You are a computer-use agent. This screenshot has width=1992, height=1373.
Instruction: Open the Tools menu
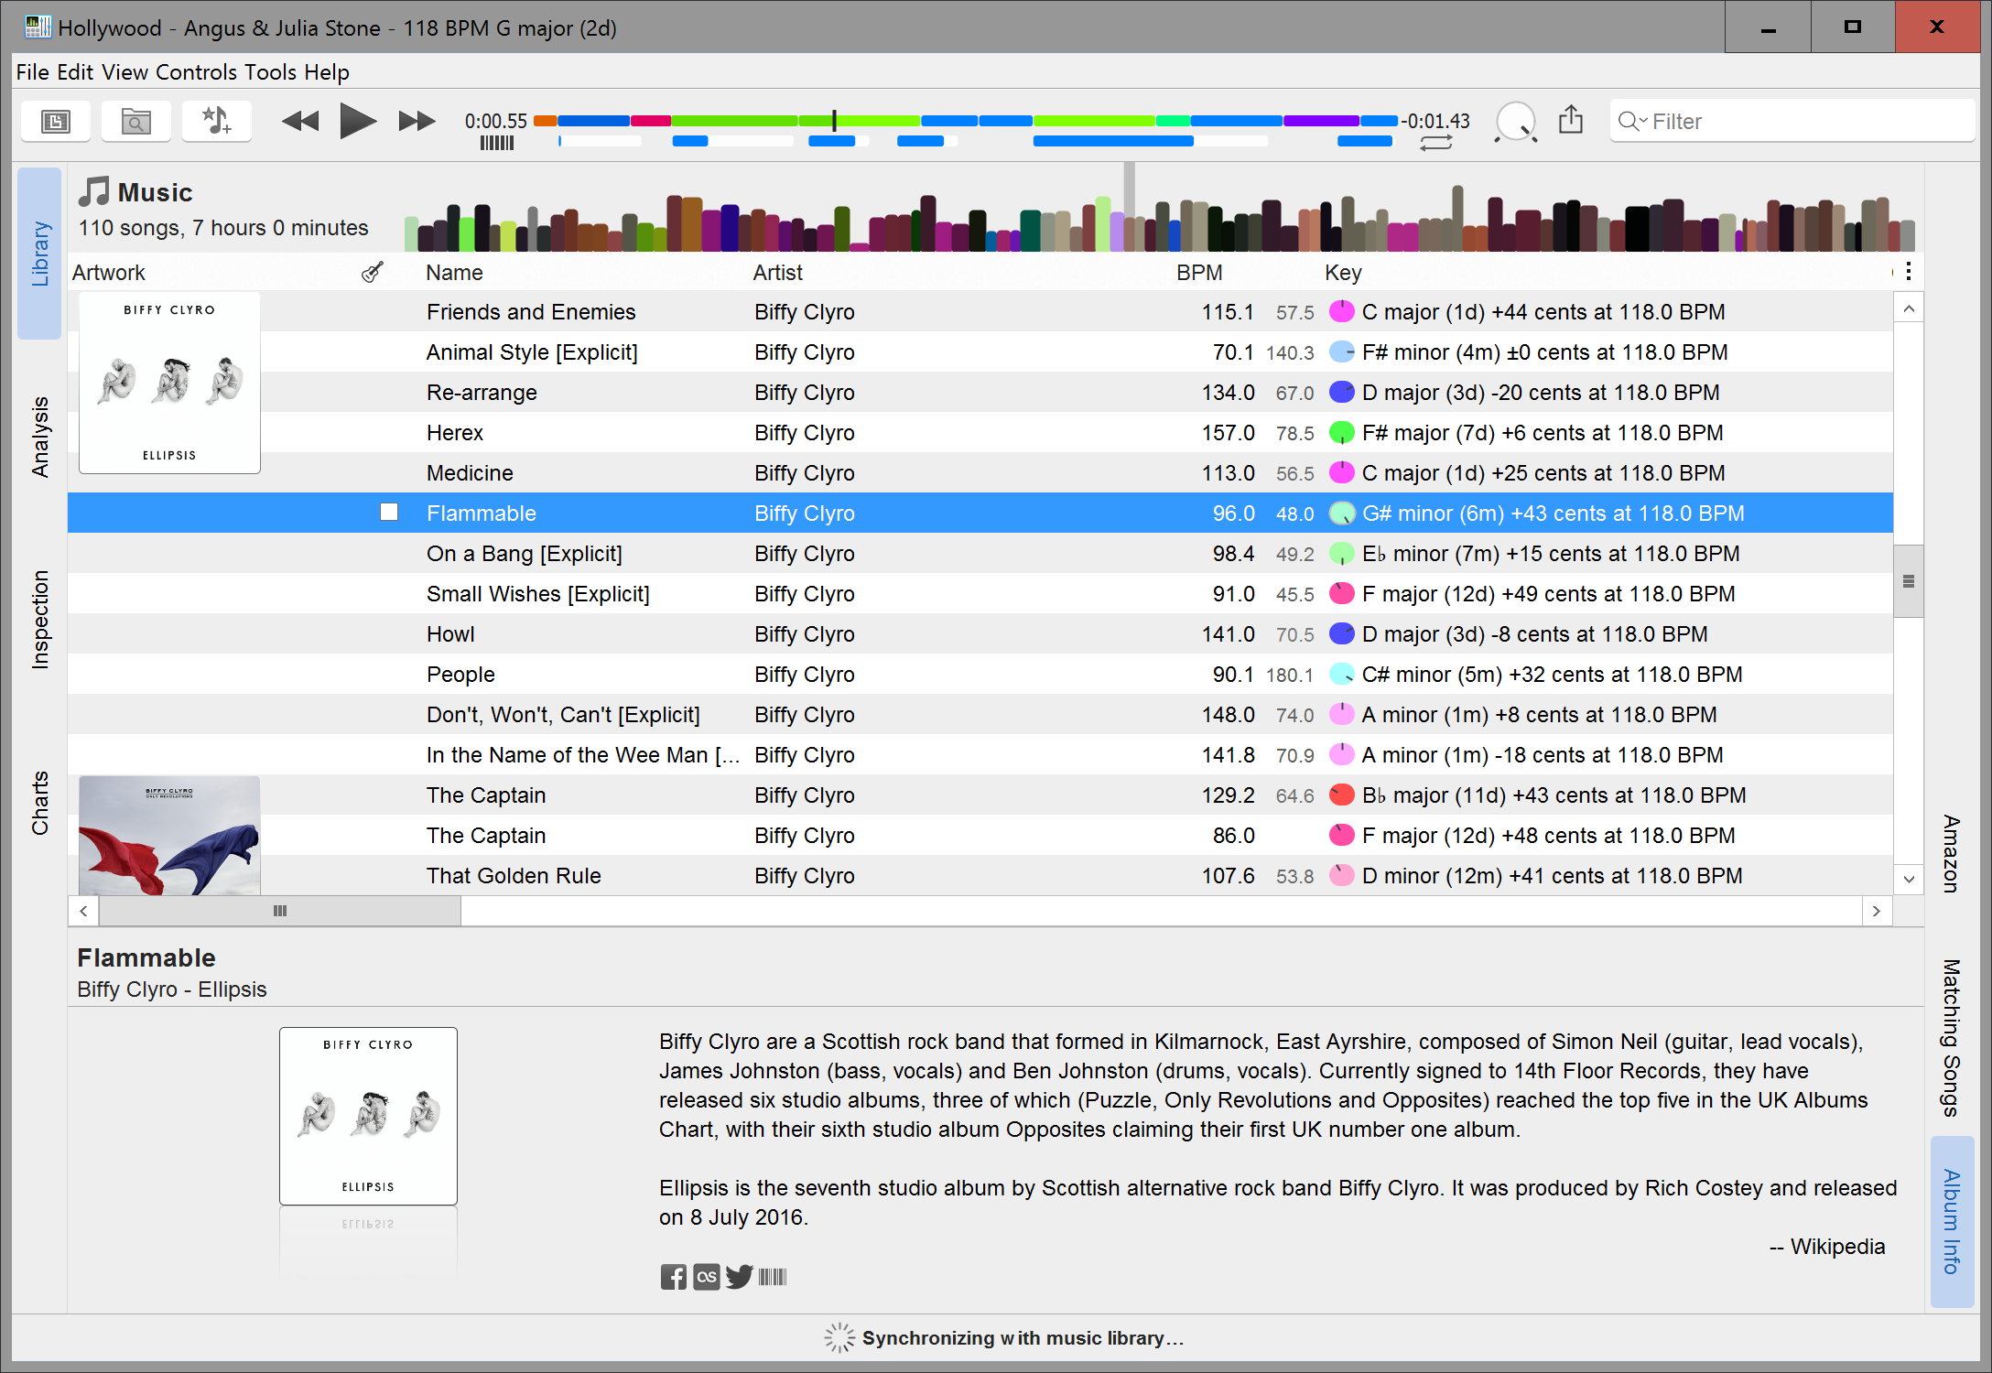[271, 72]
